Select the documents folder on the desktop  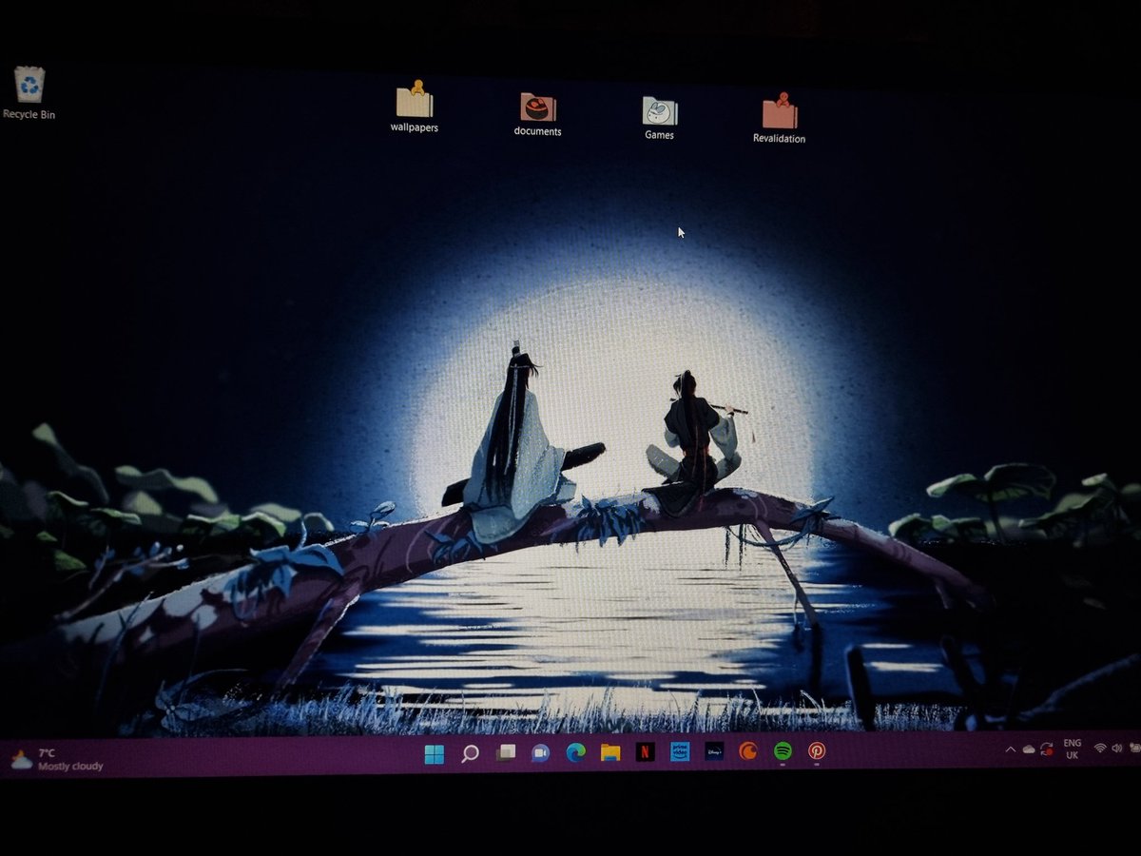[538, 114]
